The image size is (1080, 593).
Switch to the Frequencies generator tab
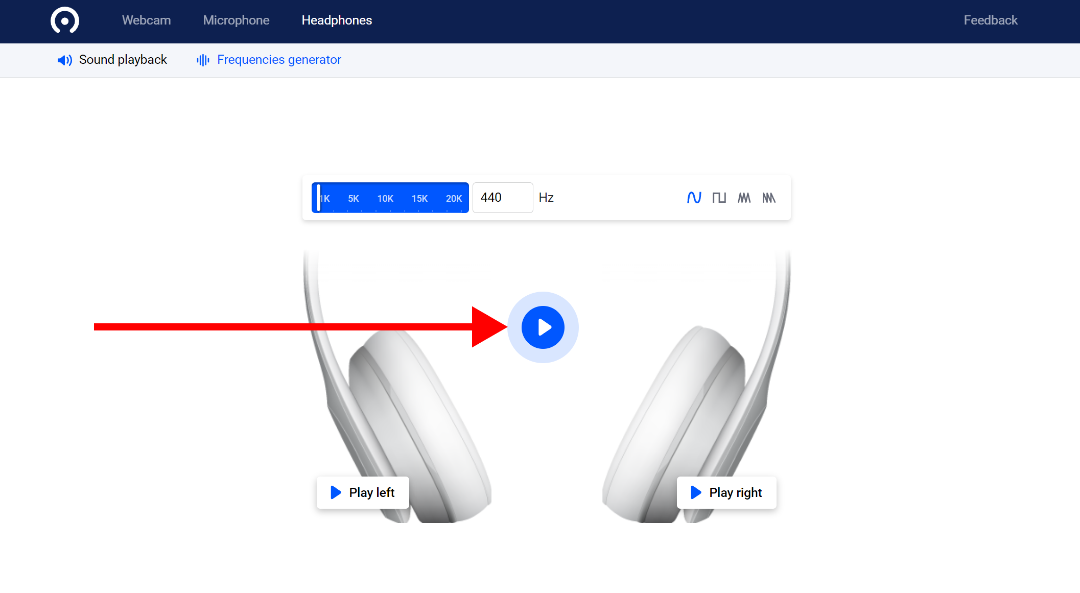[x=279, y=60]
